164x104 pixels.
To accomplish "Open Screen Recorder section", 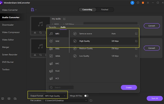I will pyautogui.click(x=10, y=54).
